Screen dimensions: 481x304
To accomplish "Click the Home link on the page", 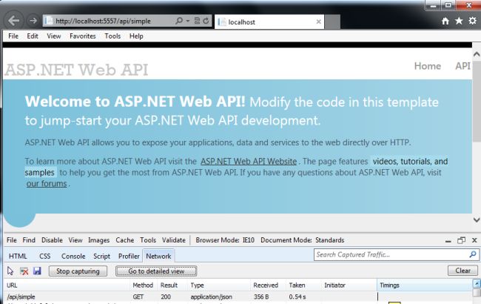I will click(427, 66).
